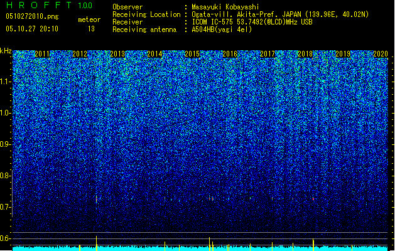
Task: Click the 2016 time marker
Action: pyautogui.click(x=230, y=54)
